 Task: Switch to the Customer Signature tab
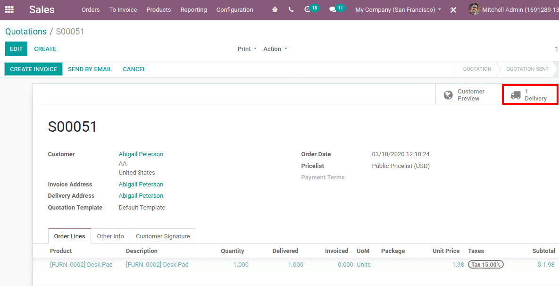click(163, 236)
